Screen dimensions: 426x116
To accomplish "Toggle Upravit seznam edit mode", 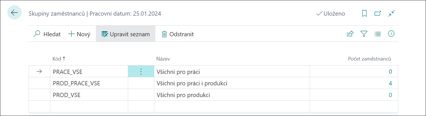I will click(x=126, y=34).
